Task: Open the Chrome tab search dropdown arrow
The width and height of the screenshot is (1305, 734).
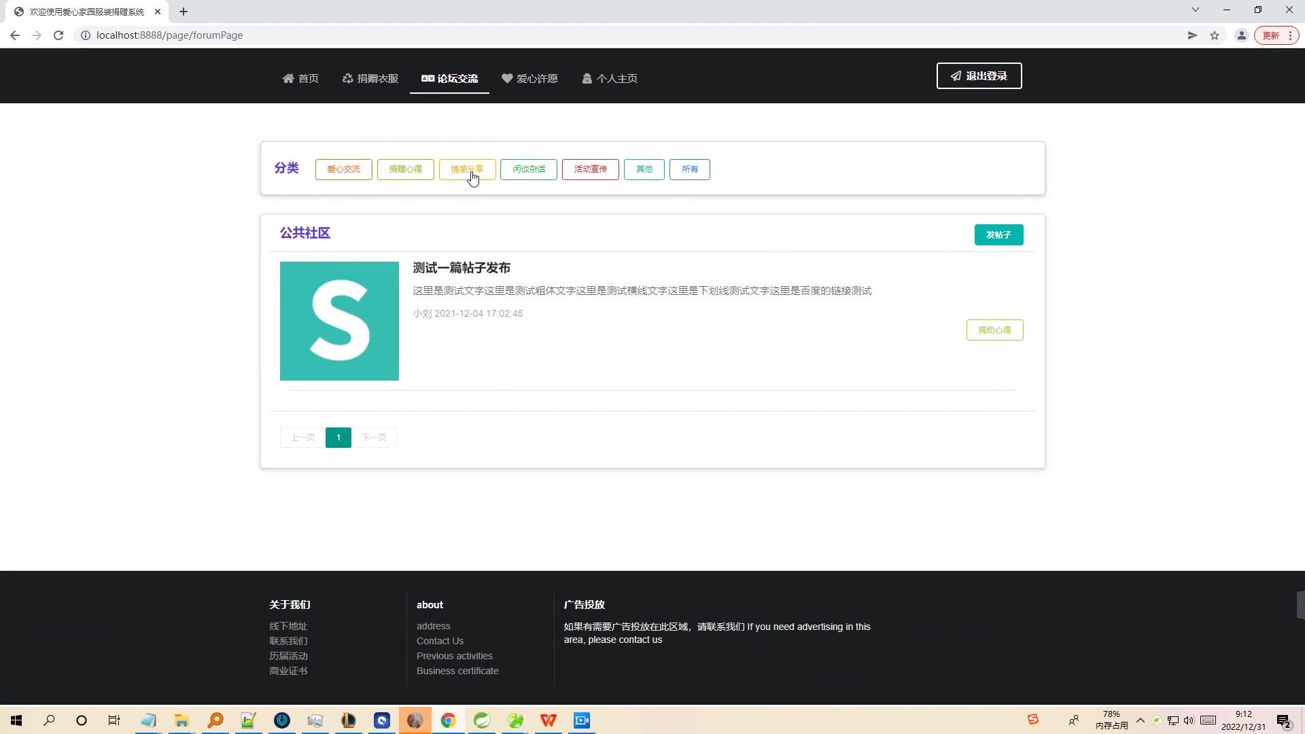Action: (x=1196, y=10)
